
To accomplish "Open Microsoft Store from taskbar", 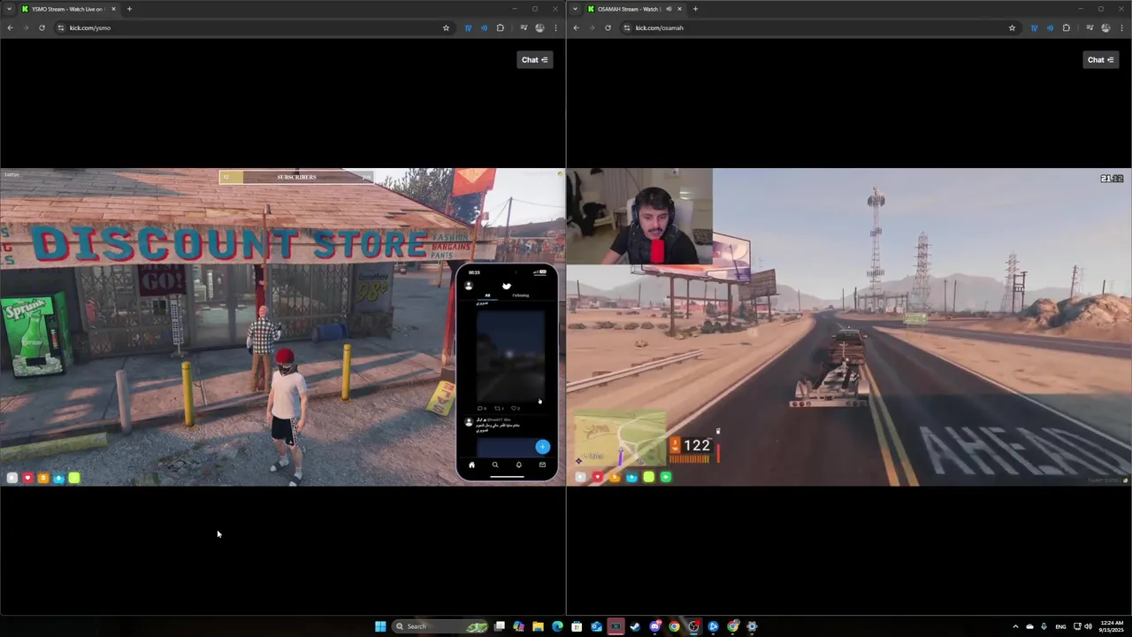I will pos(577,626).
